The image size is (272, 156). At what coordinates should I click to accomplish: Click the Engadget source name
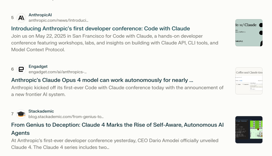tap(38, 66)
